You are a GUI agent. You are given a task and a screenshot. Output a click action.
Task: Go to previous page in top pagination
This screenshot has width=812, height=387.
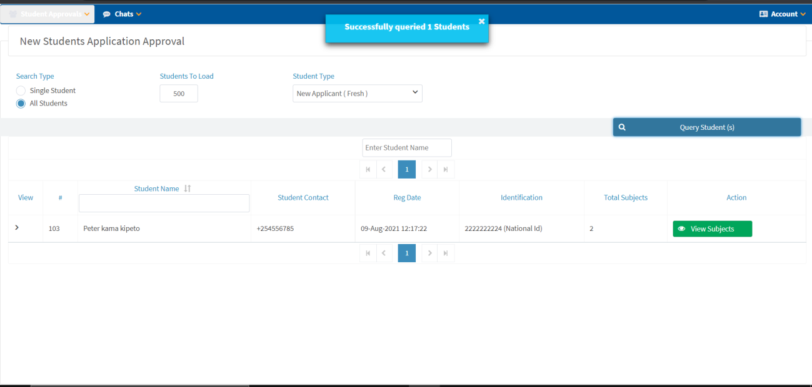point(384,169)
